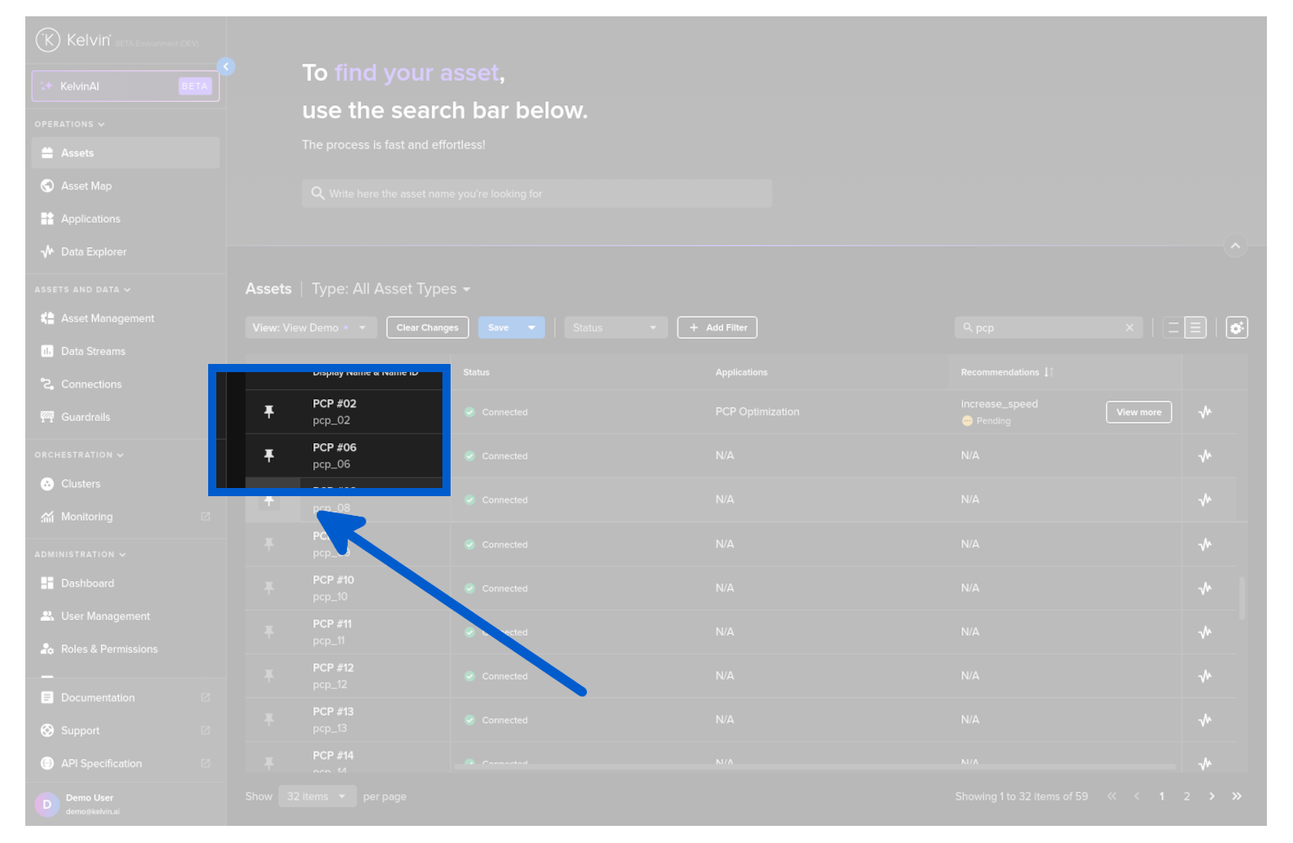Screen dimensions: 1293x843
Task: Sort by Recommendations column icon
Action: pos(1048,372)
